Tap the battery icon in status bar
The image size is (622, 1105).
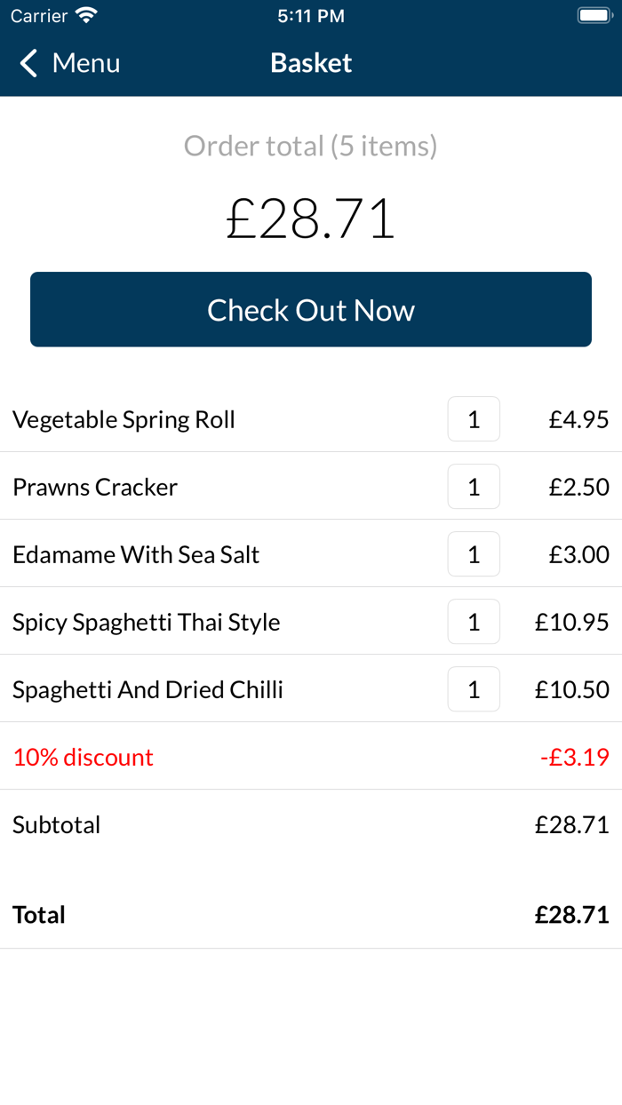[x=593, y=15]
